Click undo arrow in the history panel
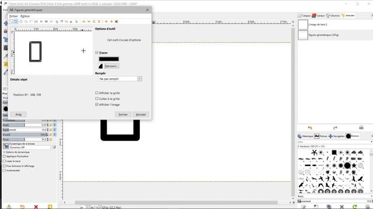Image resolution: width=373 pixels, height=209 pixels. coord(309,128)
